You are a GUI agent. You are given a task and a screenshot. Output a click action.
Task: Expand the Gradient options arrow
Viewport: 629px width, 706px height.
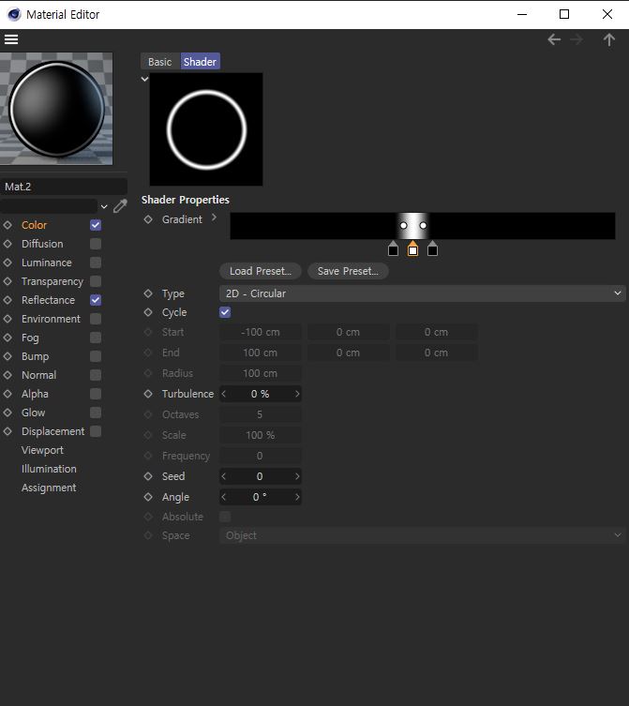[x=214, y=218]
